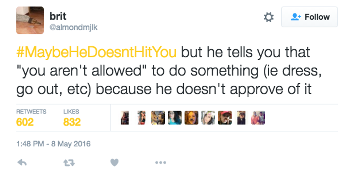Open the three-dot more options menu
The height and width of the screenshot is (175, 355).
click(x=160, y=163)
